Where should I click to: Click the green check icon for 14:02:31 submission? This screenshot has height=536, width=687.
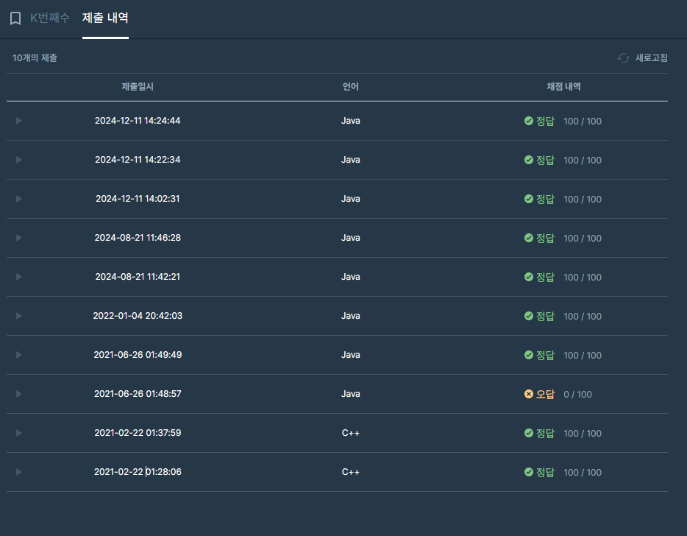point(529,199)
